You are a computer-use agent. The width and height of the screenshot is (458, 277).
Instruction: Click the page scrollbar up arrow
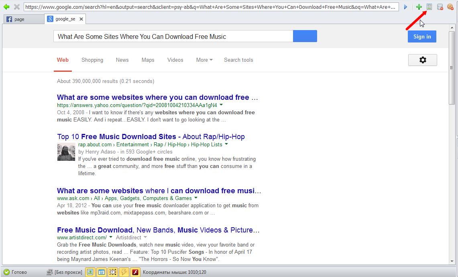pyautogui.click(x=452, y=28)
